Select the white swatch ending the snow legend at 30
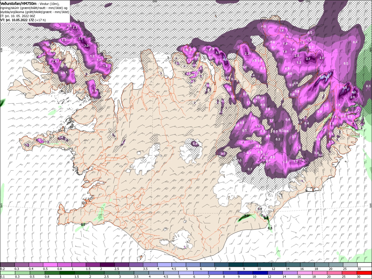The width and height of the screenshot is (372, 279). click(x=364, y=264)
